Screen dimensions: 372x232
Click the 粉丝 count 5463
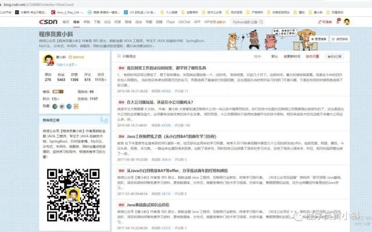click(x=61, y=80)
